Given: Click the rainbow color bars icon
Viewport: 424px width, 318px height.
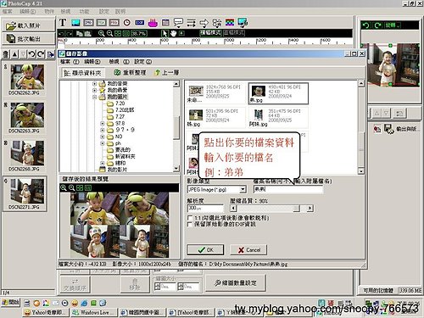Looking at the screenshot, I should click(230, 23).
